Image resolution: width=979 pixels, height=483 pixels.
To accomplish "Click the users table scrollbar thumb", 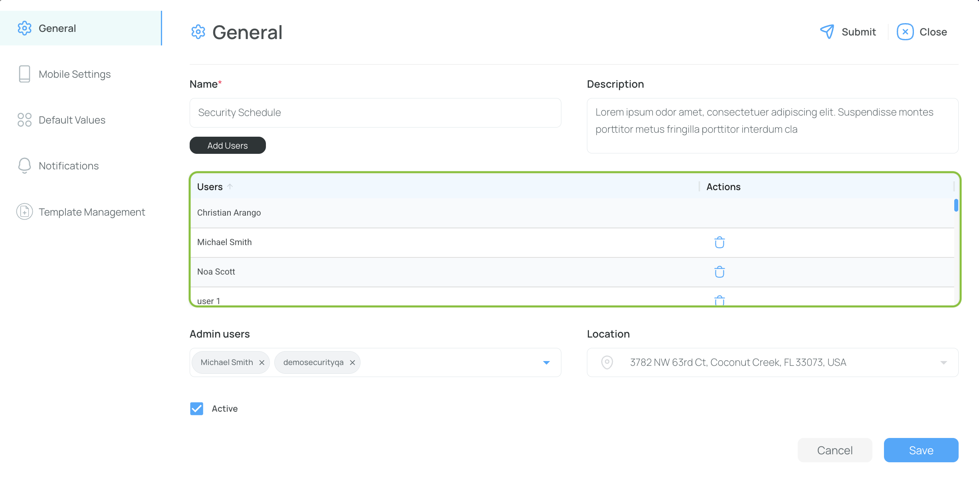I will coord(956,205).
